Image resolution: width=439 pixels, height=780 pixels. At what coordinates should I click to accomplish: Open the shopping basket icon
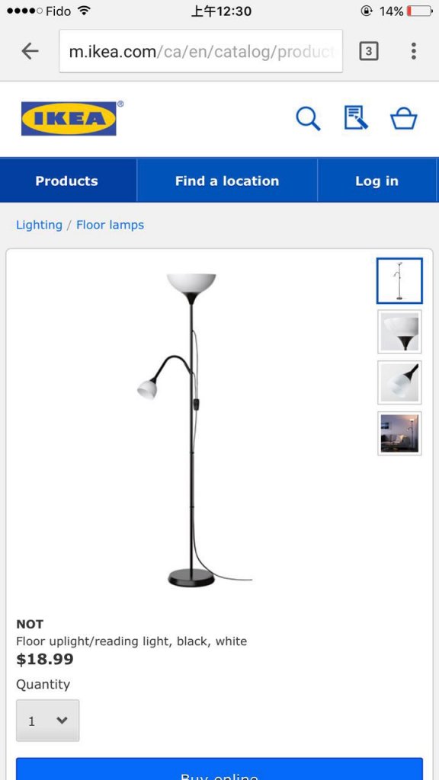[404, 119]
